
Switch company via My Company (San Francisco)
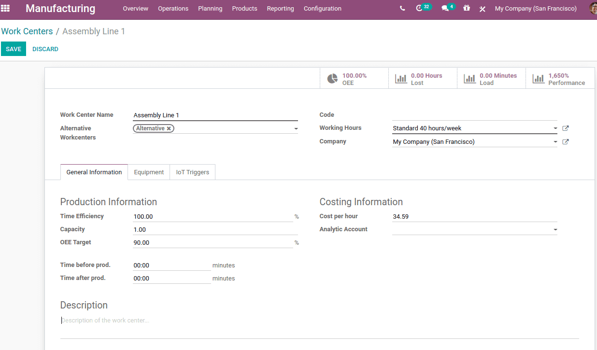(536, 9)
